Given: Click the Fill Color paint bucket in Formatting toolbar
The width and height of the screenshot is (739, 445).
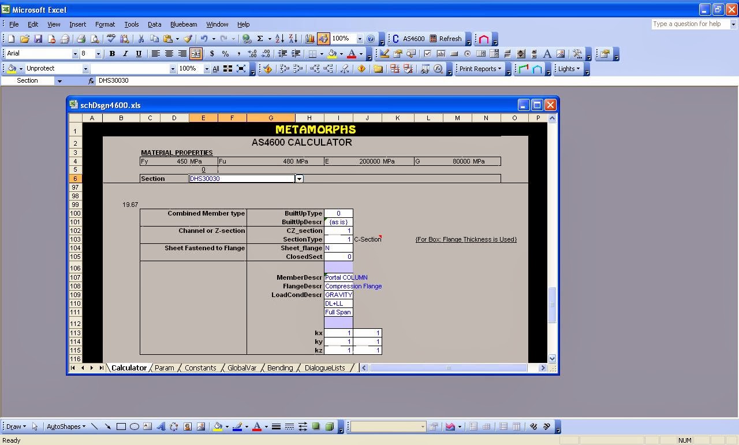Looking at the screenshot, I should [332, 54].
